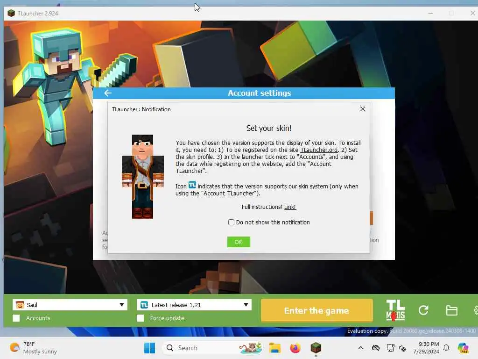Click the TL icon in version dropdown

144,305
